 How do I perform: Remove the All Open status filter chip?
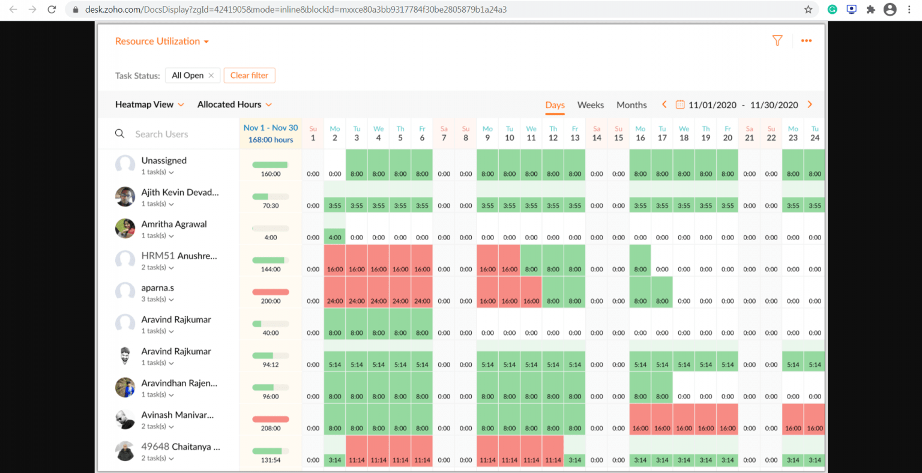tap(211, 75)
